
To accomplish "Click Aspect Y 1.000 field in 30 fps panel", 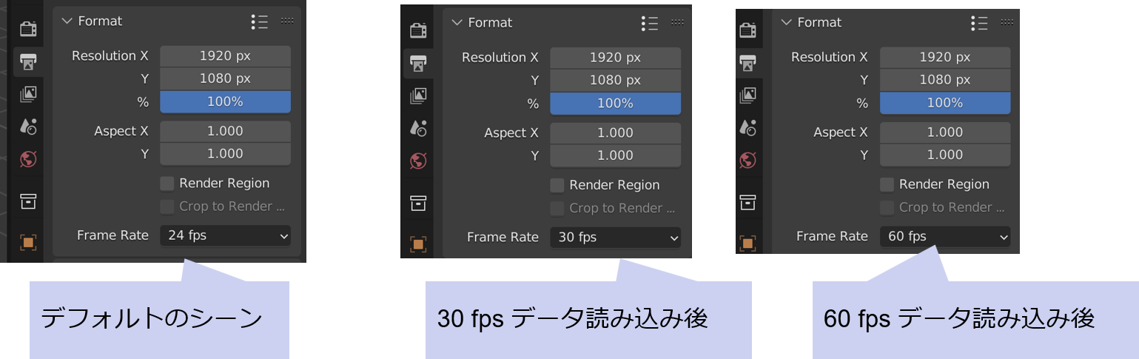I will 615,155.
